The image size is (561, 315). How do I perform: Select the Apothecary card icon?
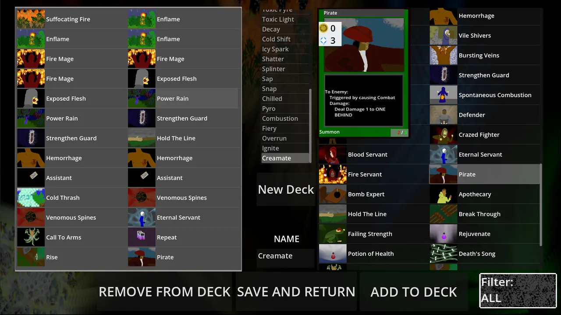click(x=444, y=194)
